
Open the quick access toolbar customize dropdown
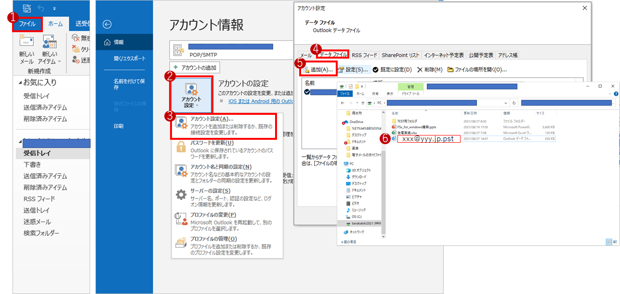tap(54, 9)
